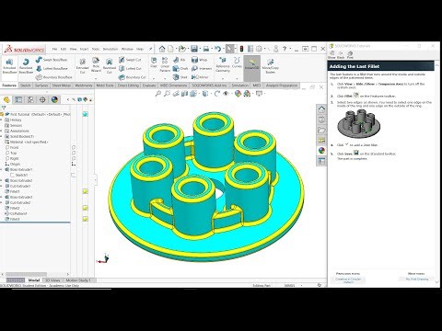Screen dimensions: 442x331
Task: Toggle display state icon beside Fillet1
Action: (86, 191)
